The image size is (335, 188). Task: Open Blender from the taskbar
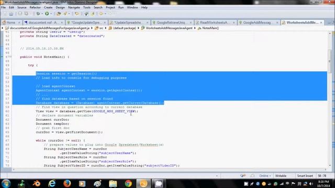tap(37, 183)
